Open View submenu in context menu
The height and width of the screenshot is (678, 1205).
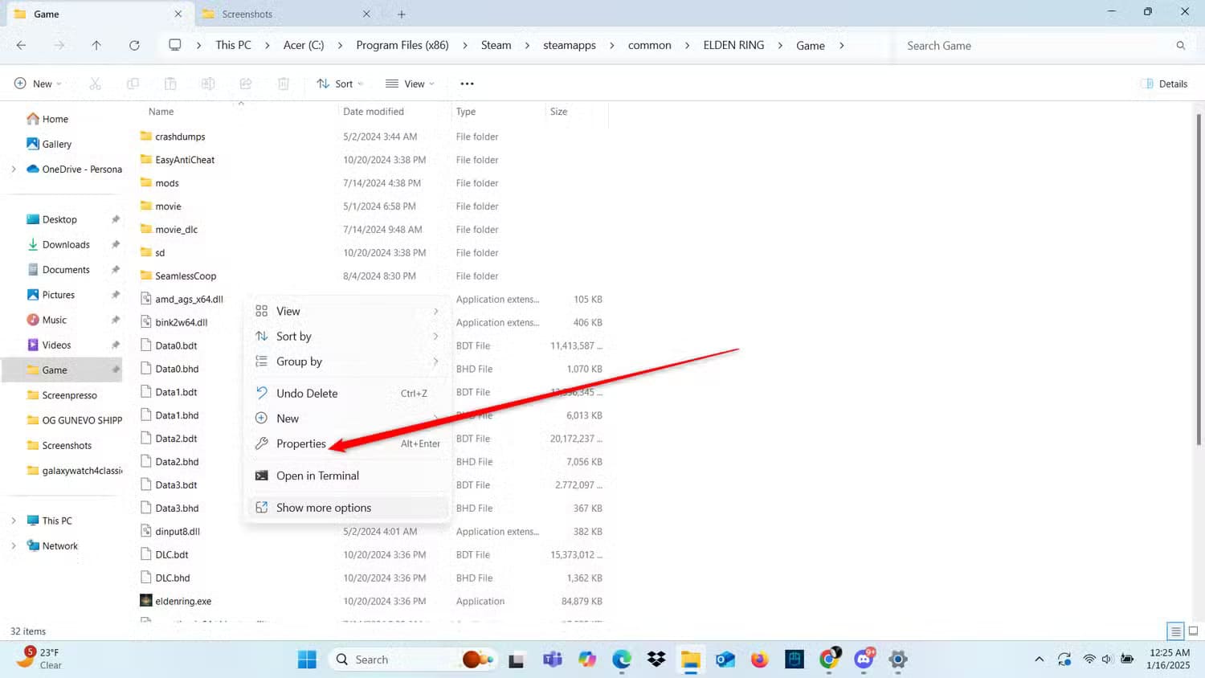pos(347,312)
